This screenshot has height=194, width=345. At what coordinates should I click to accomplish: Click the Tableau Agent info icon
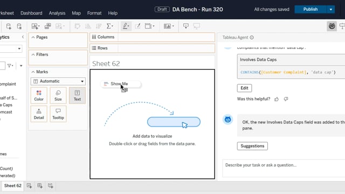pos(252,38)
